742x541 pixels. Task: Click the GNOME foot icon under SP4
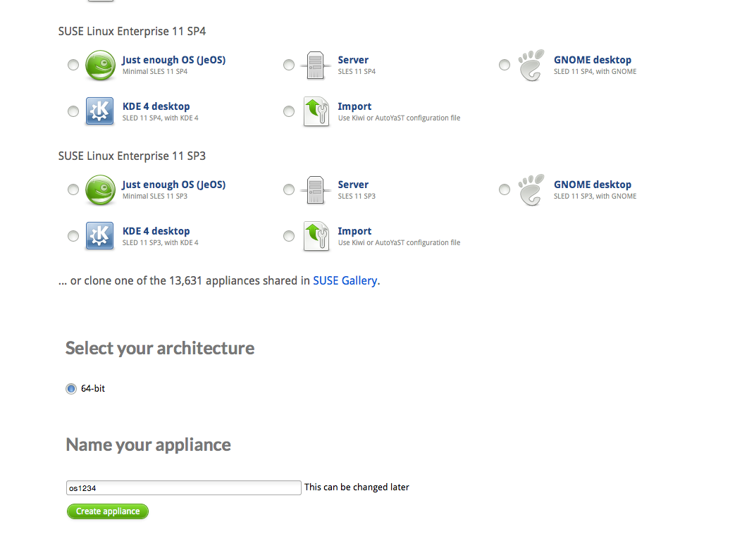point(531,66)
